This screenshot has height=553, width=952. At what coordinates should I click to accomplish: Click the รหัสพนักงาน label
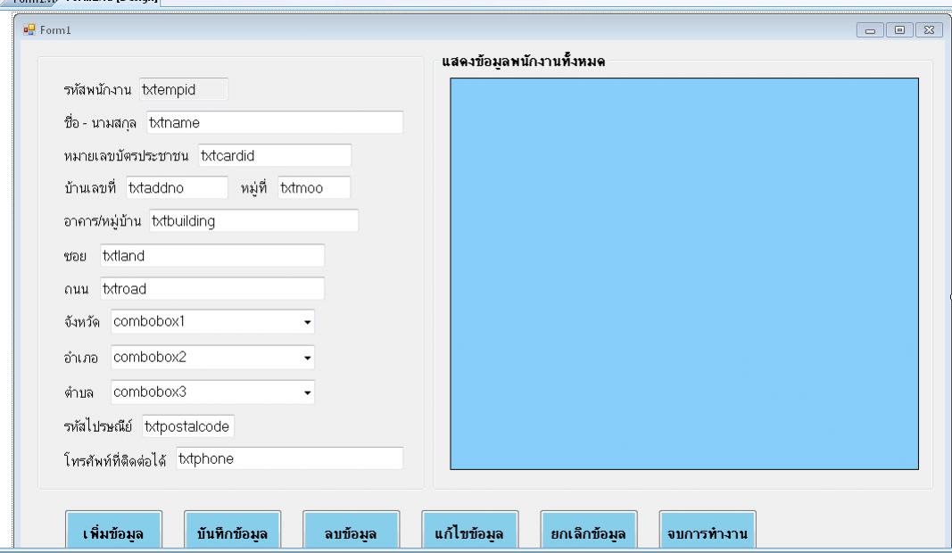[97, 90]
